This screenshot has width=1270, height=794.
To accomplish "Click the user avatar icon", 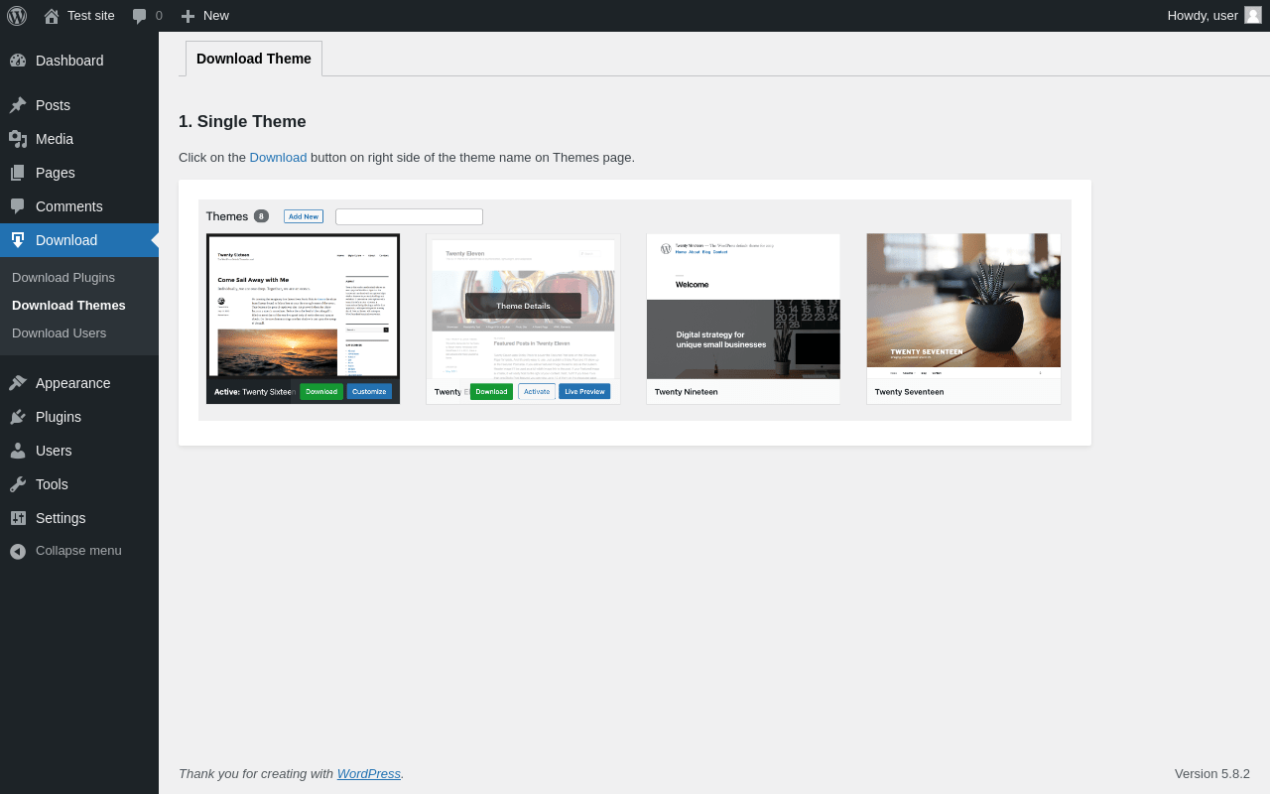I will point(1253,15).
